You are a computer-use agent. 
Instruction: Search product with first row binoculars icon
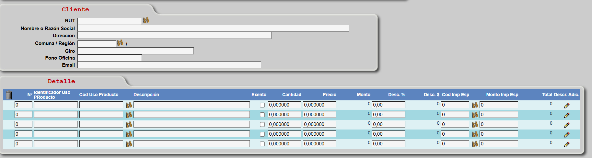coord(129,105)
